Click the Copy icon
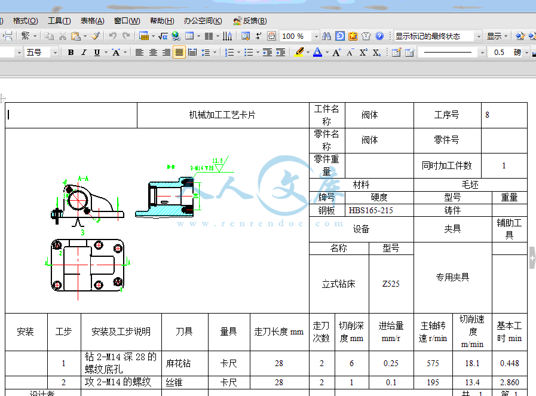536x396 pixels. coord(49,36)
